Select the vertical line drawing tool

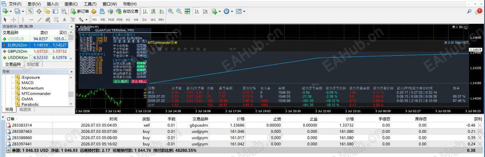[x=23, y=19]
